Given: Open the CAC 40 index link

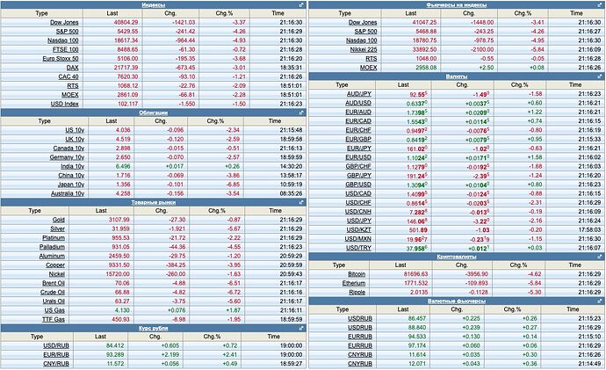Looking at the screenshot, I should tap(69, 76).
